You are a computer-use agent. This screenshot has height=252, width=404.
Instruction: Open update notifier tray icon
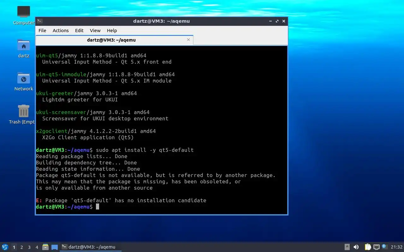384,247
